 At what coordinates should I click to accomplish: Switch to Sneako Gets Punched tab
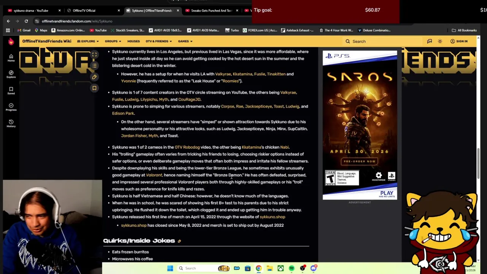pyautogui.click(x=211, y=11)
